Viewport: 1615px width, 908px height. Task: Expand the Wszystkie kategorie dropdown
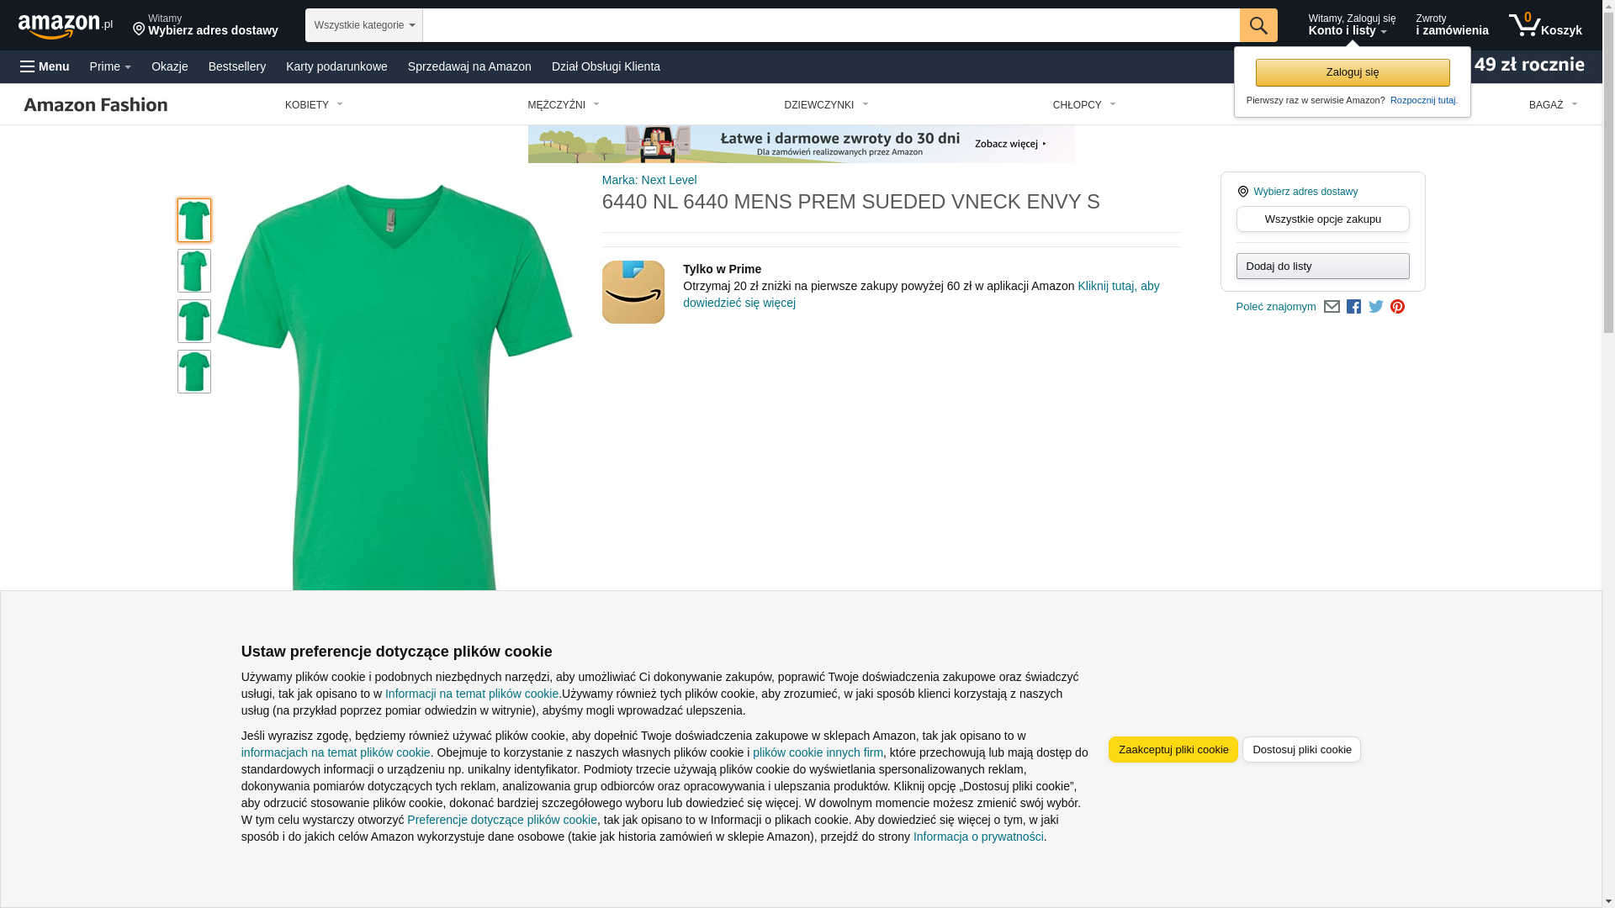pos(363,25)
